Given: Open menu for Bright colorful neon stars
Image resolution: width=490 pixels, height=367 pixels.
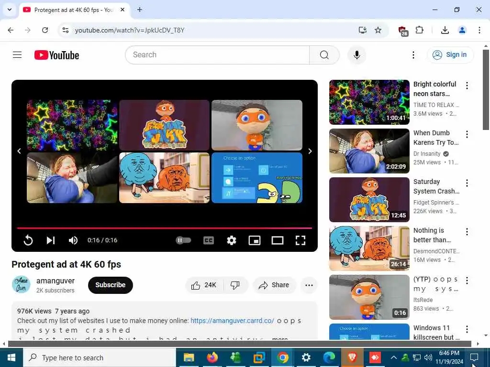Looking at the screenshot, I should tap(467, 86).
